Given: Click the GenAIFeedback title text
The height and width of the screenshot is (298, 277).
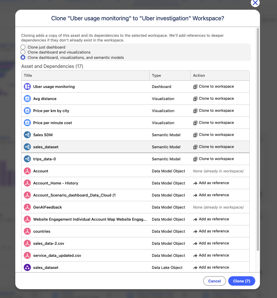Looking at the screenshot, I should [47, 207].
